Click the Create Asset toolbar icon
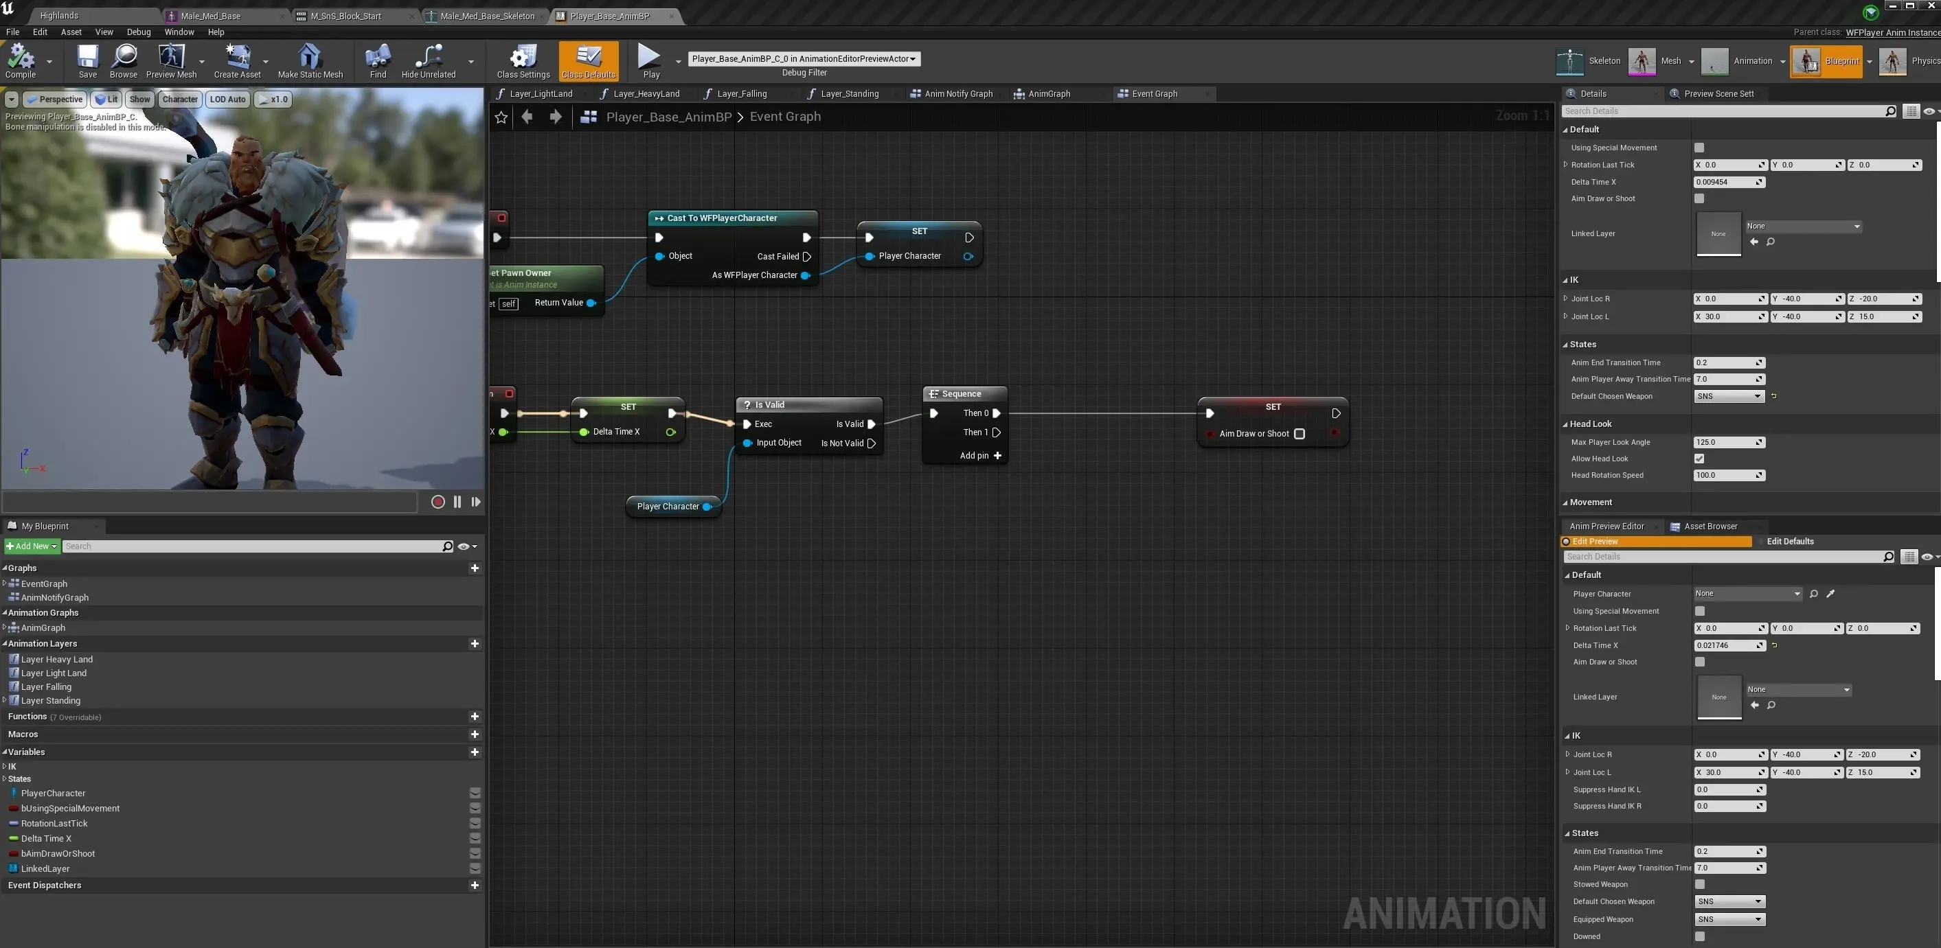This screenshot has height=948, width=1941. coord(238,61)
